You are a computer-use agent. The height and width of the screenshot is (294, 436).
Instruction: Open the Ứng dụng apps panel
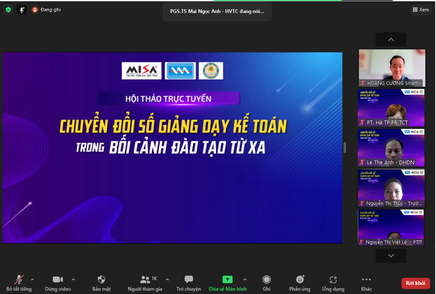coord(333,283)
